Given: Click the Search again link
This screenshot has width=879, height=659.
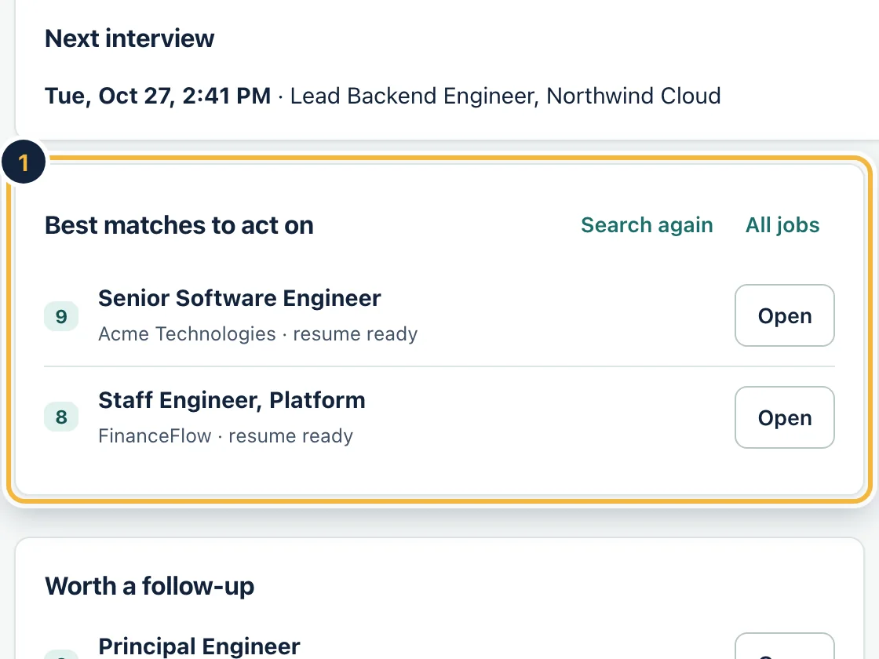Looking at the screenshot, I should click(647, 225).
